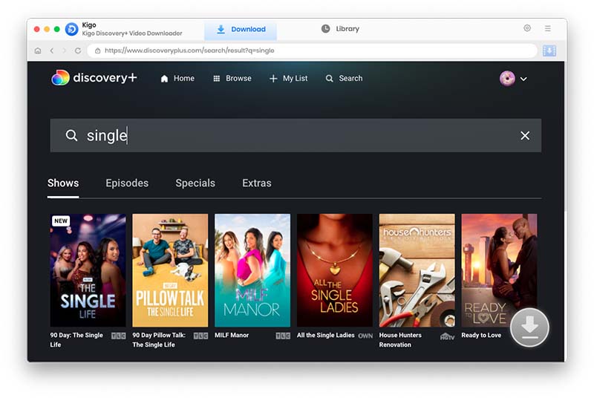Click the TLC logo beside MILF Manor
Image resolution: width=594 pixels, height=398 pixels.
pyautogui.click(x=283, y=336)
